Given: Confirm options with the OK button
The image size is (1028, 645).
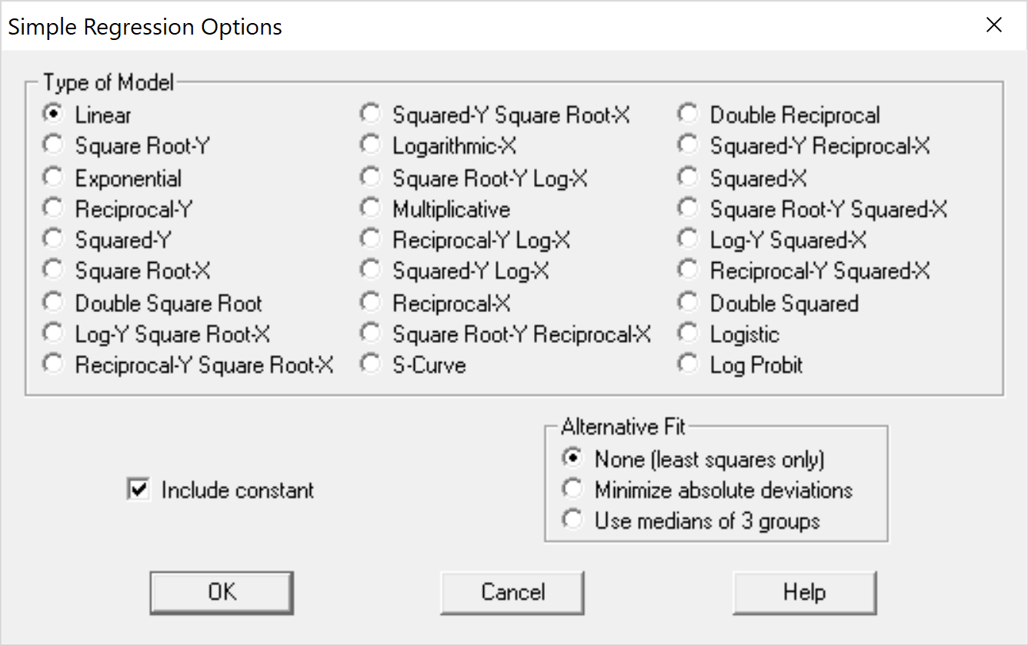Looking at the screenshot, I should pyautogui.click(x=221, y=592).
